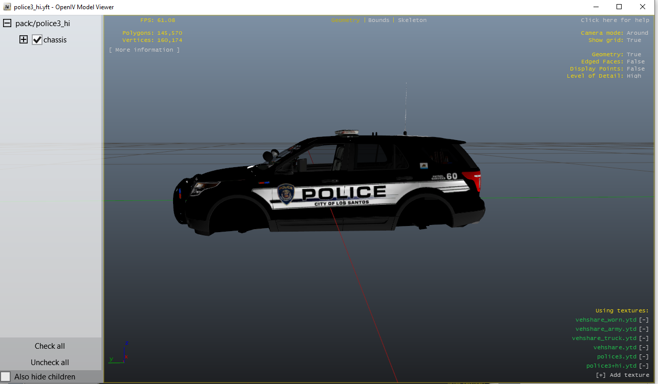Screen dimensions: 658x384
Task: Remove police3+hi.ytd with its [-] button
Action: (644, 366)
